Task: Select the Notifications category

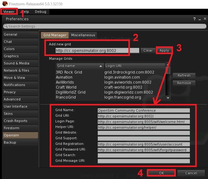Action: tap(21, 85)
